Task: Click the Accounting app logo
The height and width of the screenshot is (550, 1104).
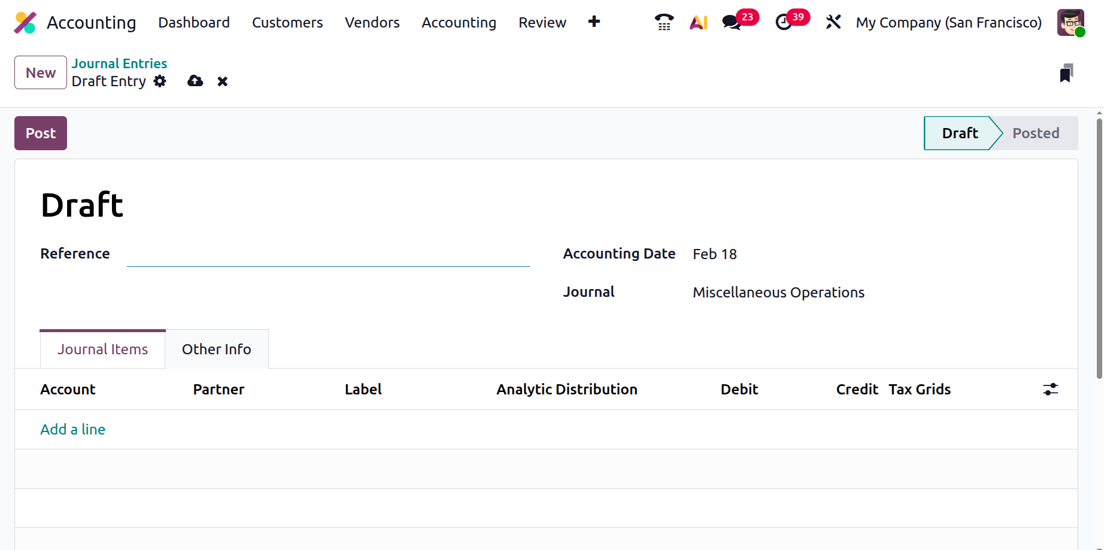Action: (25, 22)
